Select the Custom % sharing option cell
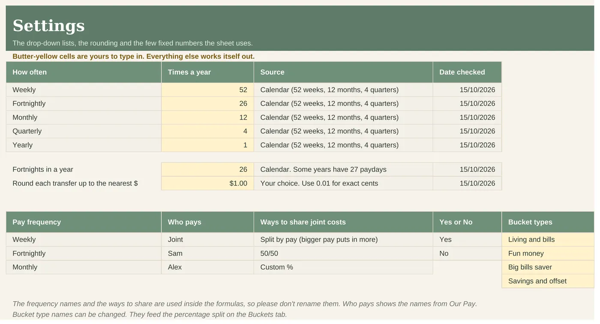The height and width of the screenshot is (324, 600). click(x=343, y=267)
